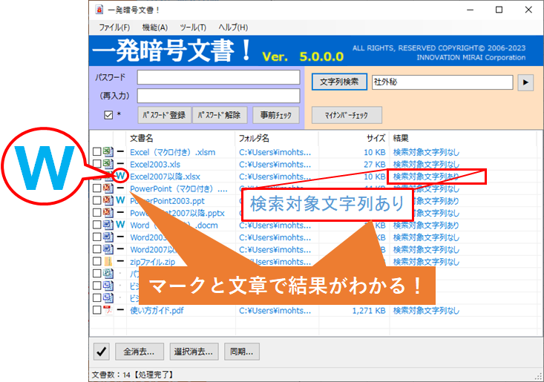544x382 pixels.
Task: Click the dash mark on 使い方ガイド.pdf row
Action: 120,310
